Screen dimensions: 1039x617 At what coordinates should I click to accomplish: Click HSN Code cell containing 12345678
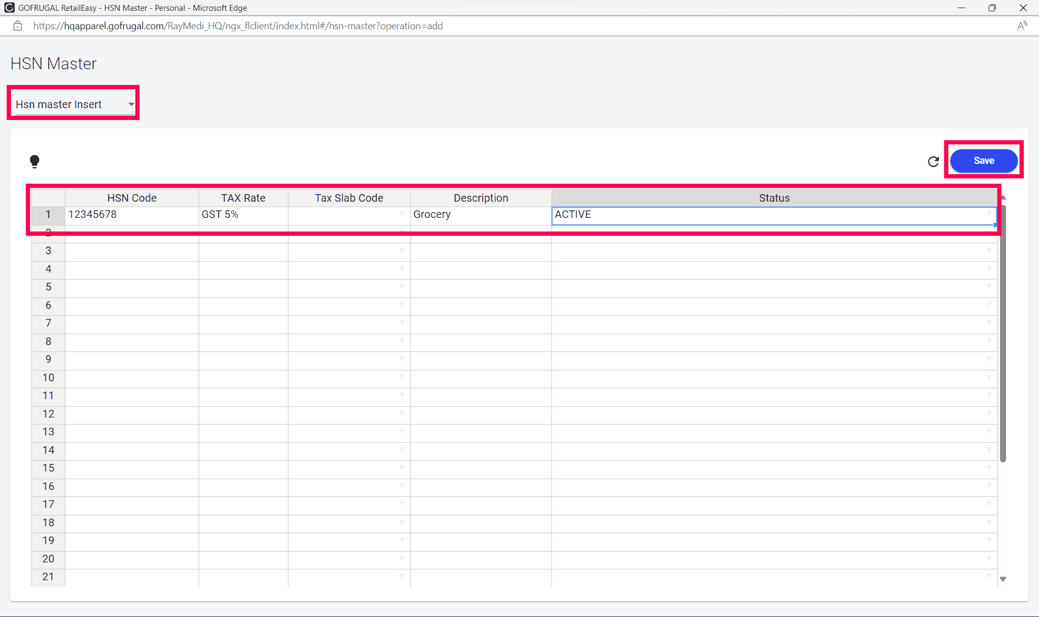pyautogui.click(x=131, y=215)
